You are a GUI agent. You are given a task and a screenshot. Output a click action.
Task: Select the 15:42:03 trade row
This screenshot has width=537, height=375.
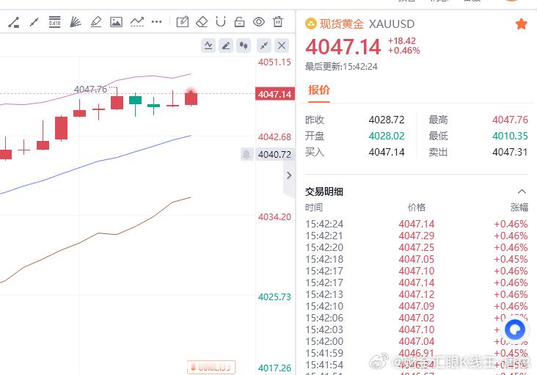point(417,330)
